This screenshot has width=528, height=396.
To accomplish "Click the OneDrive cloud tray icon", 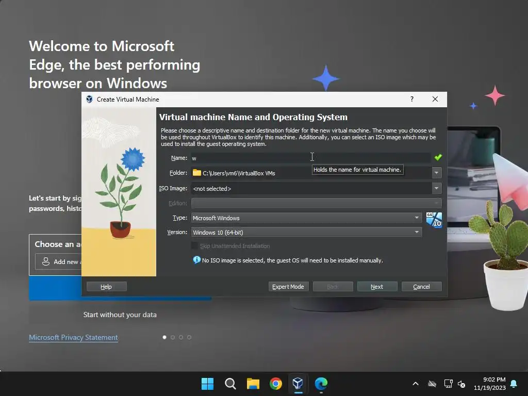I will point(432,384).
